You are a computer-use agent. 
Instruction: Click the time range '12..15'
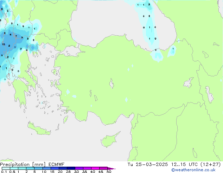[x=178, y=165]
